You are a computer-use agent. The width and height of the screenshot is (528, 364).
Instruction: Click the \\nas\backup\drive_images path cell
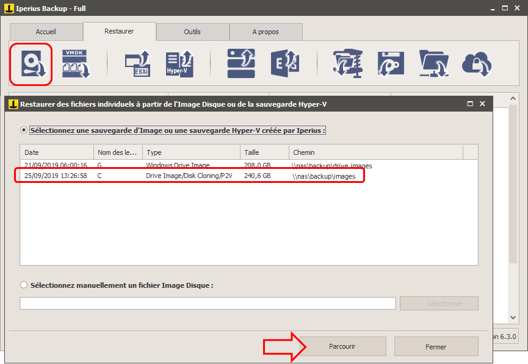[332, 165]
